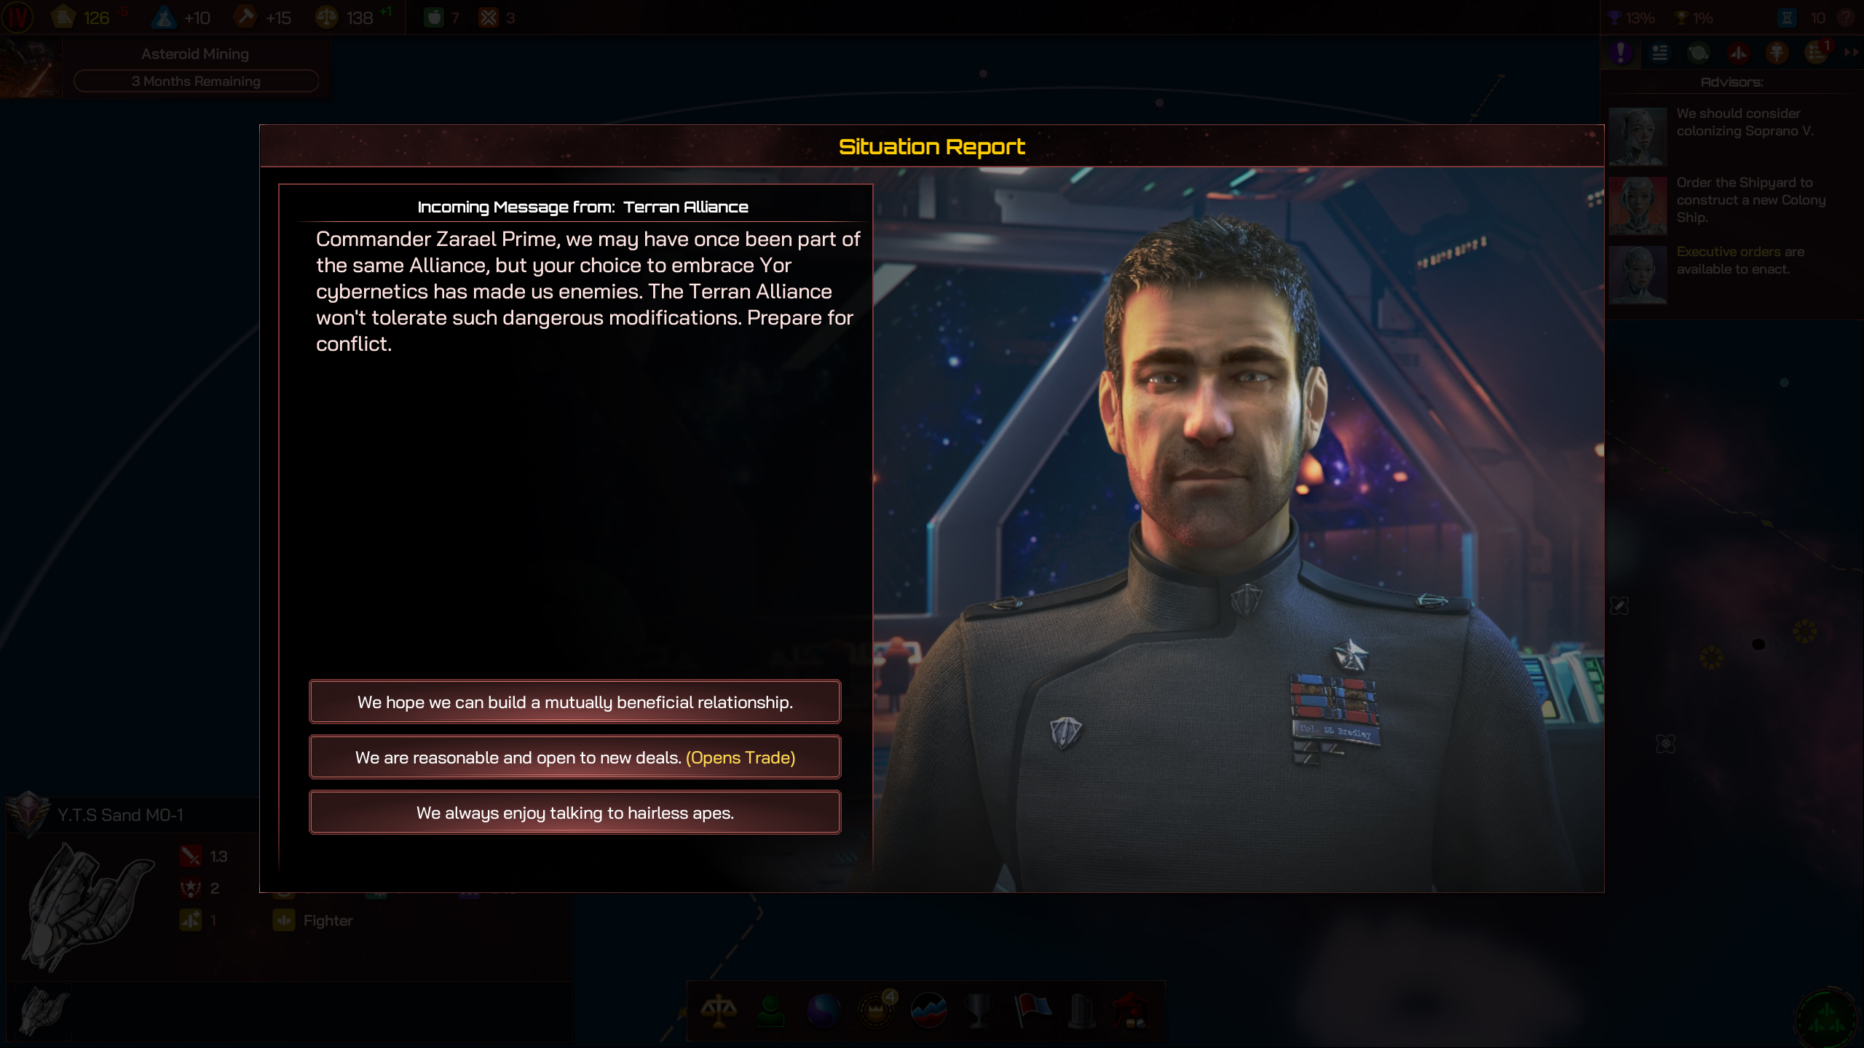
Task: Open the flag diplomacy icon
Action: point(1032,1011)
